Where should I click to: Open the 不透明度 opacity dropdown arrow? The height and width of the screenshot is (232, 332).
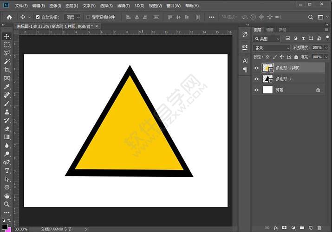326,48
